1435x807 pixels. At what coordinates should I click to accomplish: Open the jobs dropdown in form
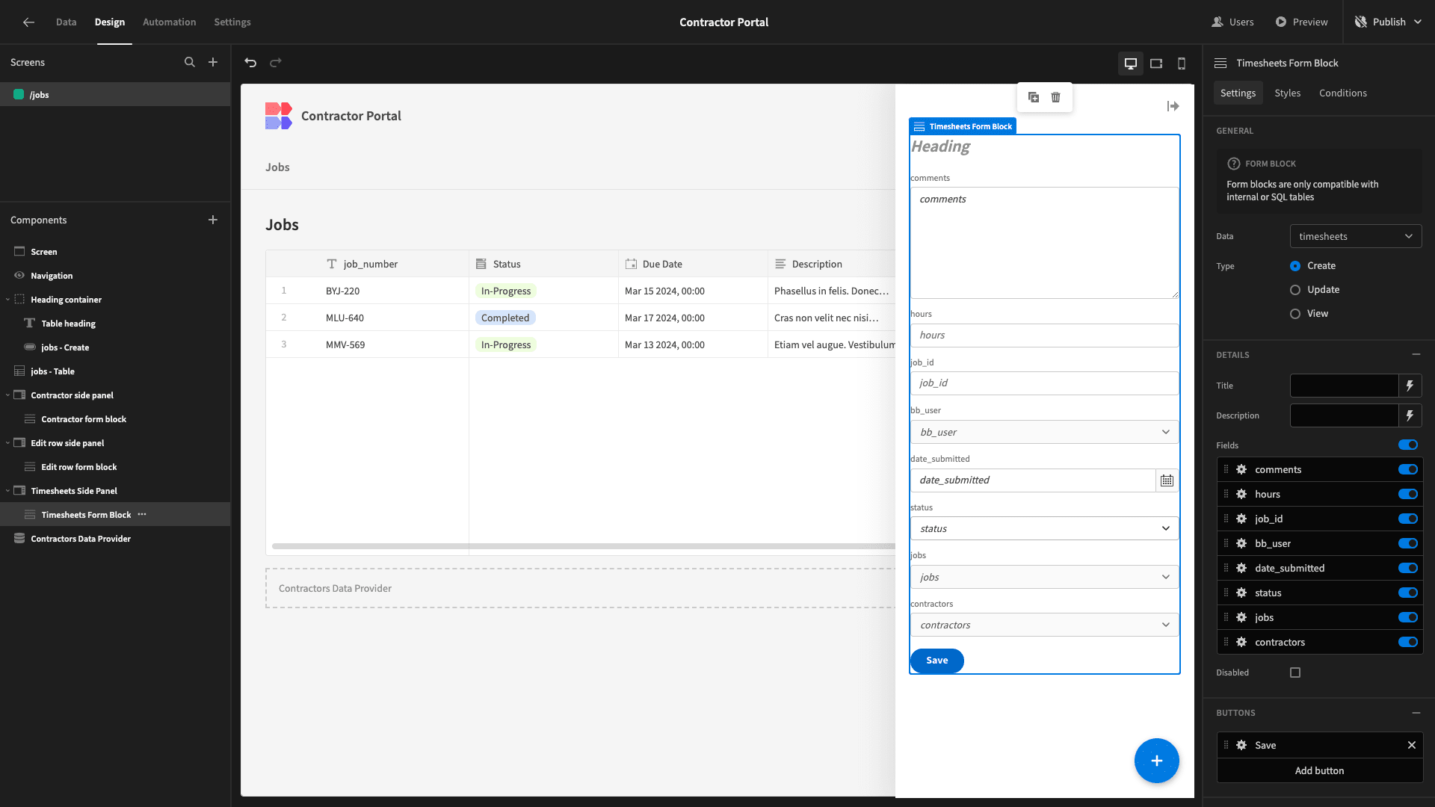coord(1044,578)
